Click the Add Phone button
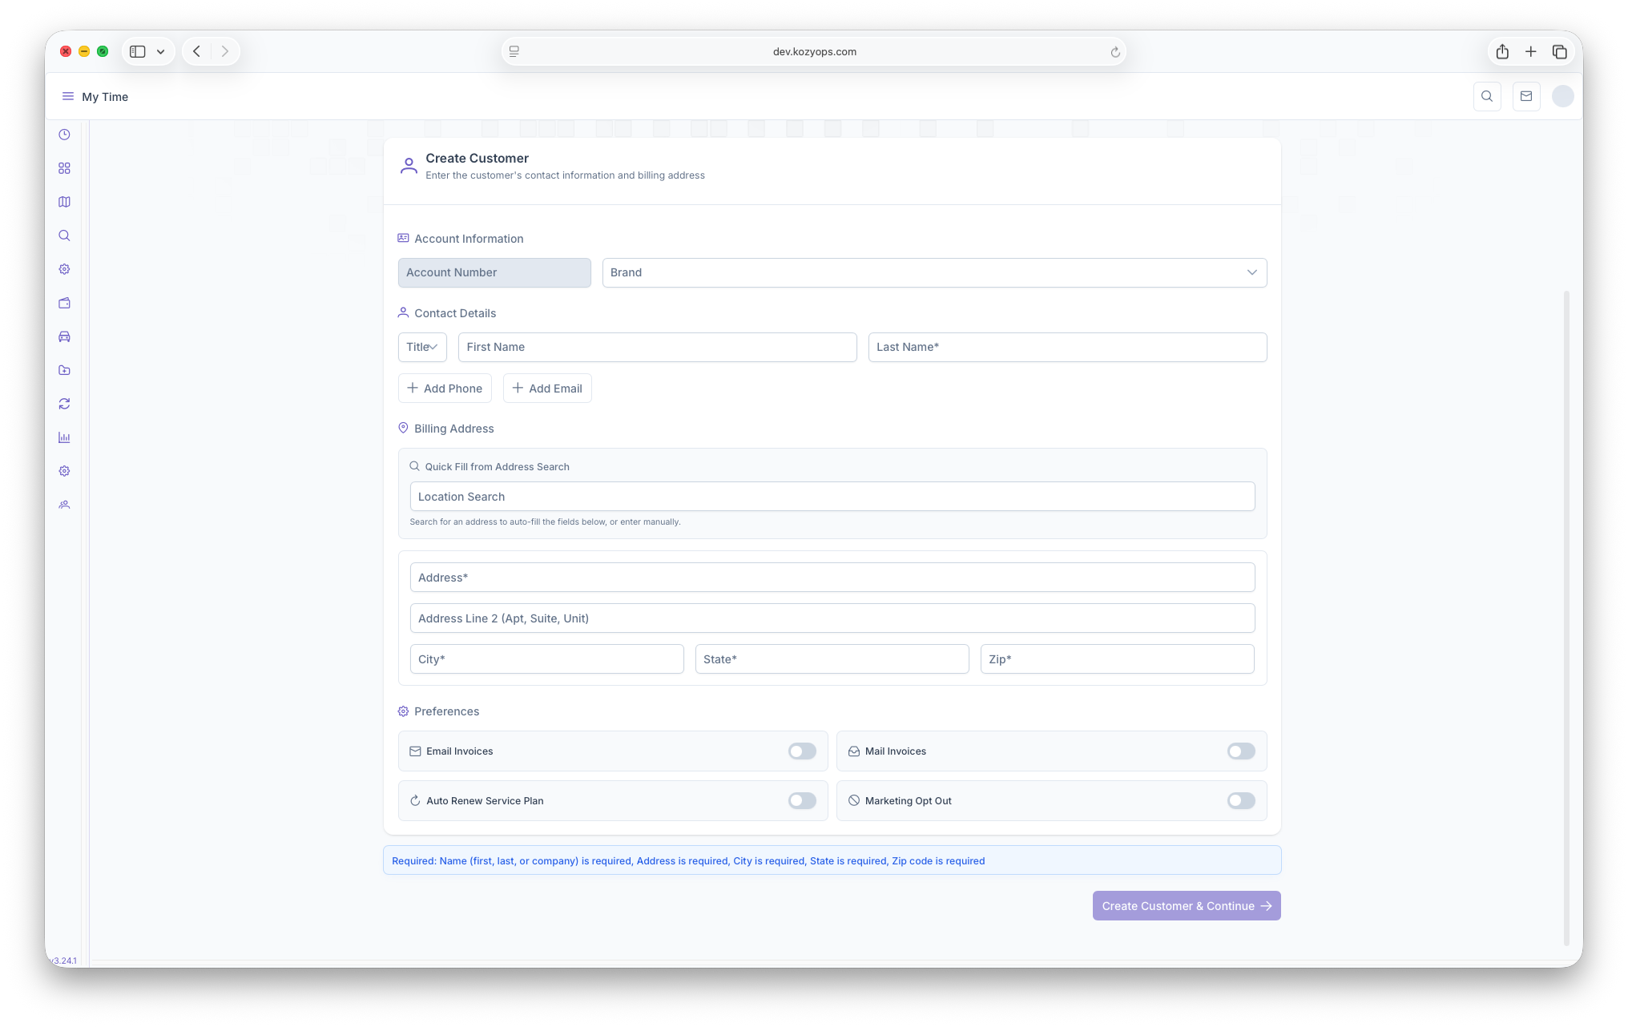This screenshot has height=1027, width=1628. (445, 389)
